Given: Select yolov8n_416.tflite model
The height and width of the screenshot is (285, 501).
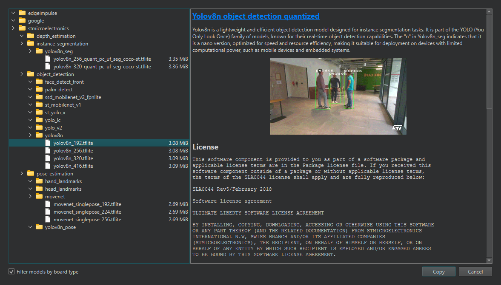Looking at the screenshot, I should [x=99, y=166].
